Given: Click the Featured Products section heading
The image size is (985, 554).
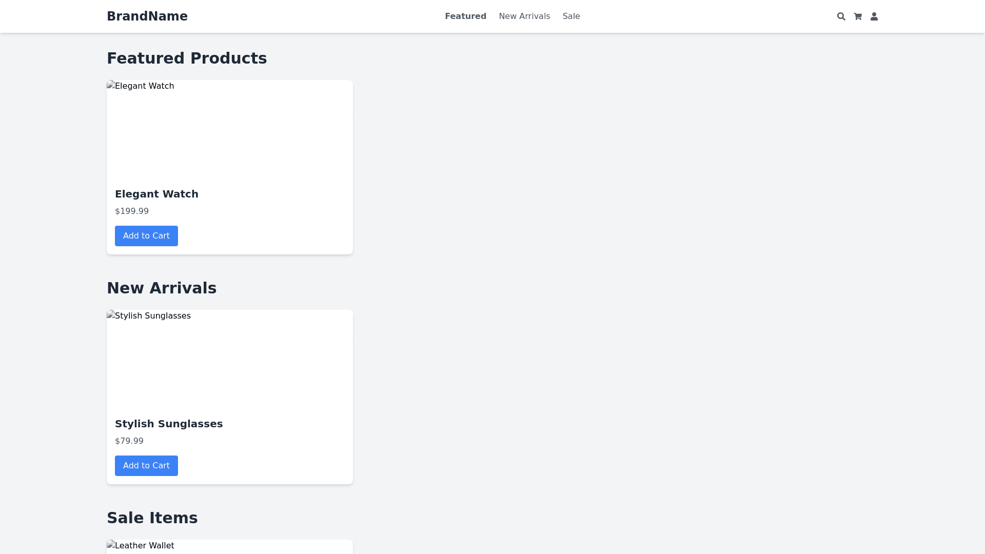Looking at the screenshot, I should click(x=187, y=58).
